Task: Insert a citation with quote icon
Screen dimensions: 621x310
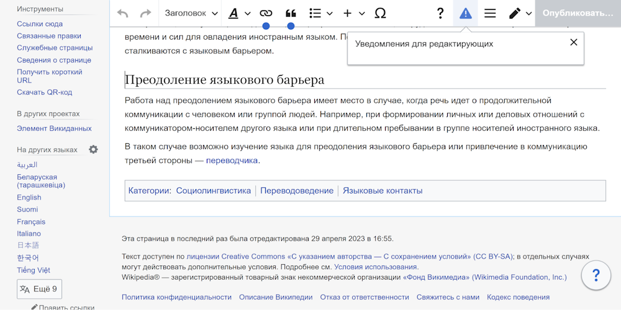Action: pos(291,13)
